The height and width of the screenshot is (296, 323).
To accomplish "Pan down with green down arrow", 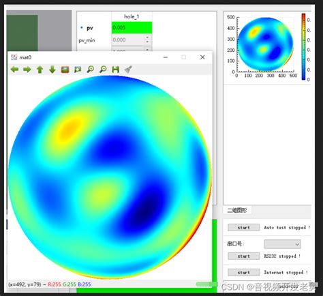I will click(x=52, y=70).
